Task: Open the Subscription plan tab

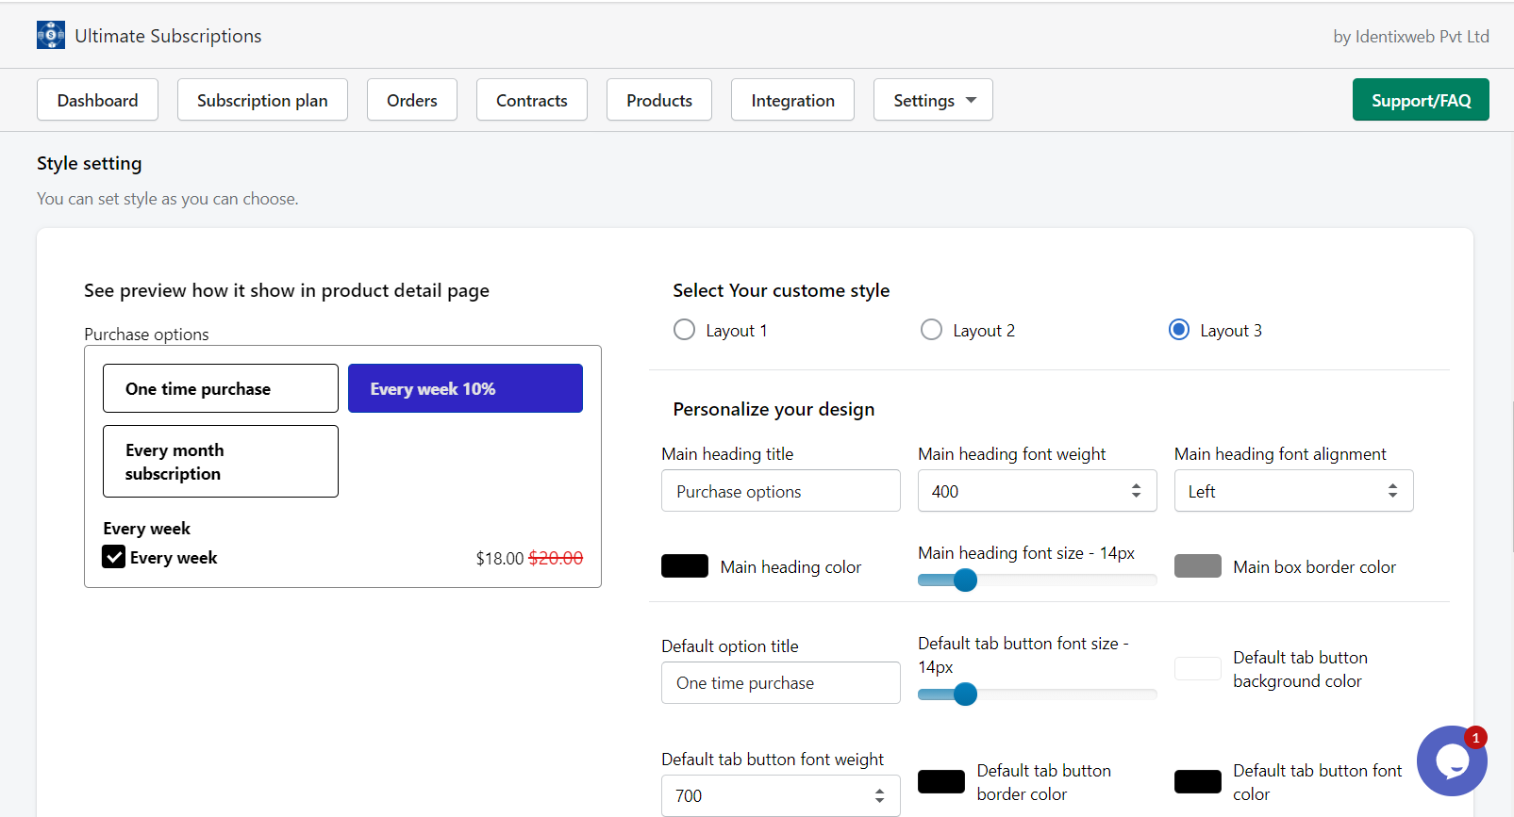Action: point(262,100)
